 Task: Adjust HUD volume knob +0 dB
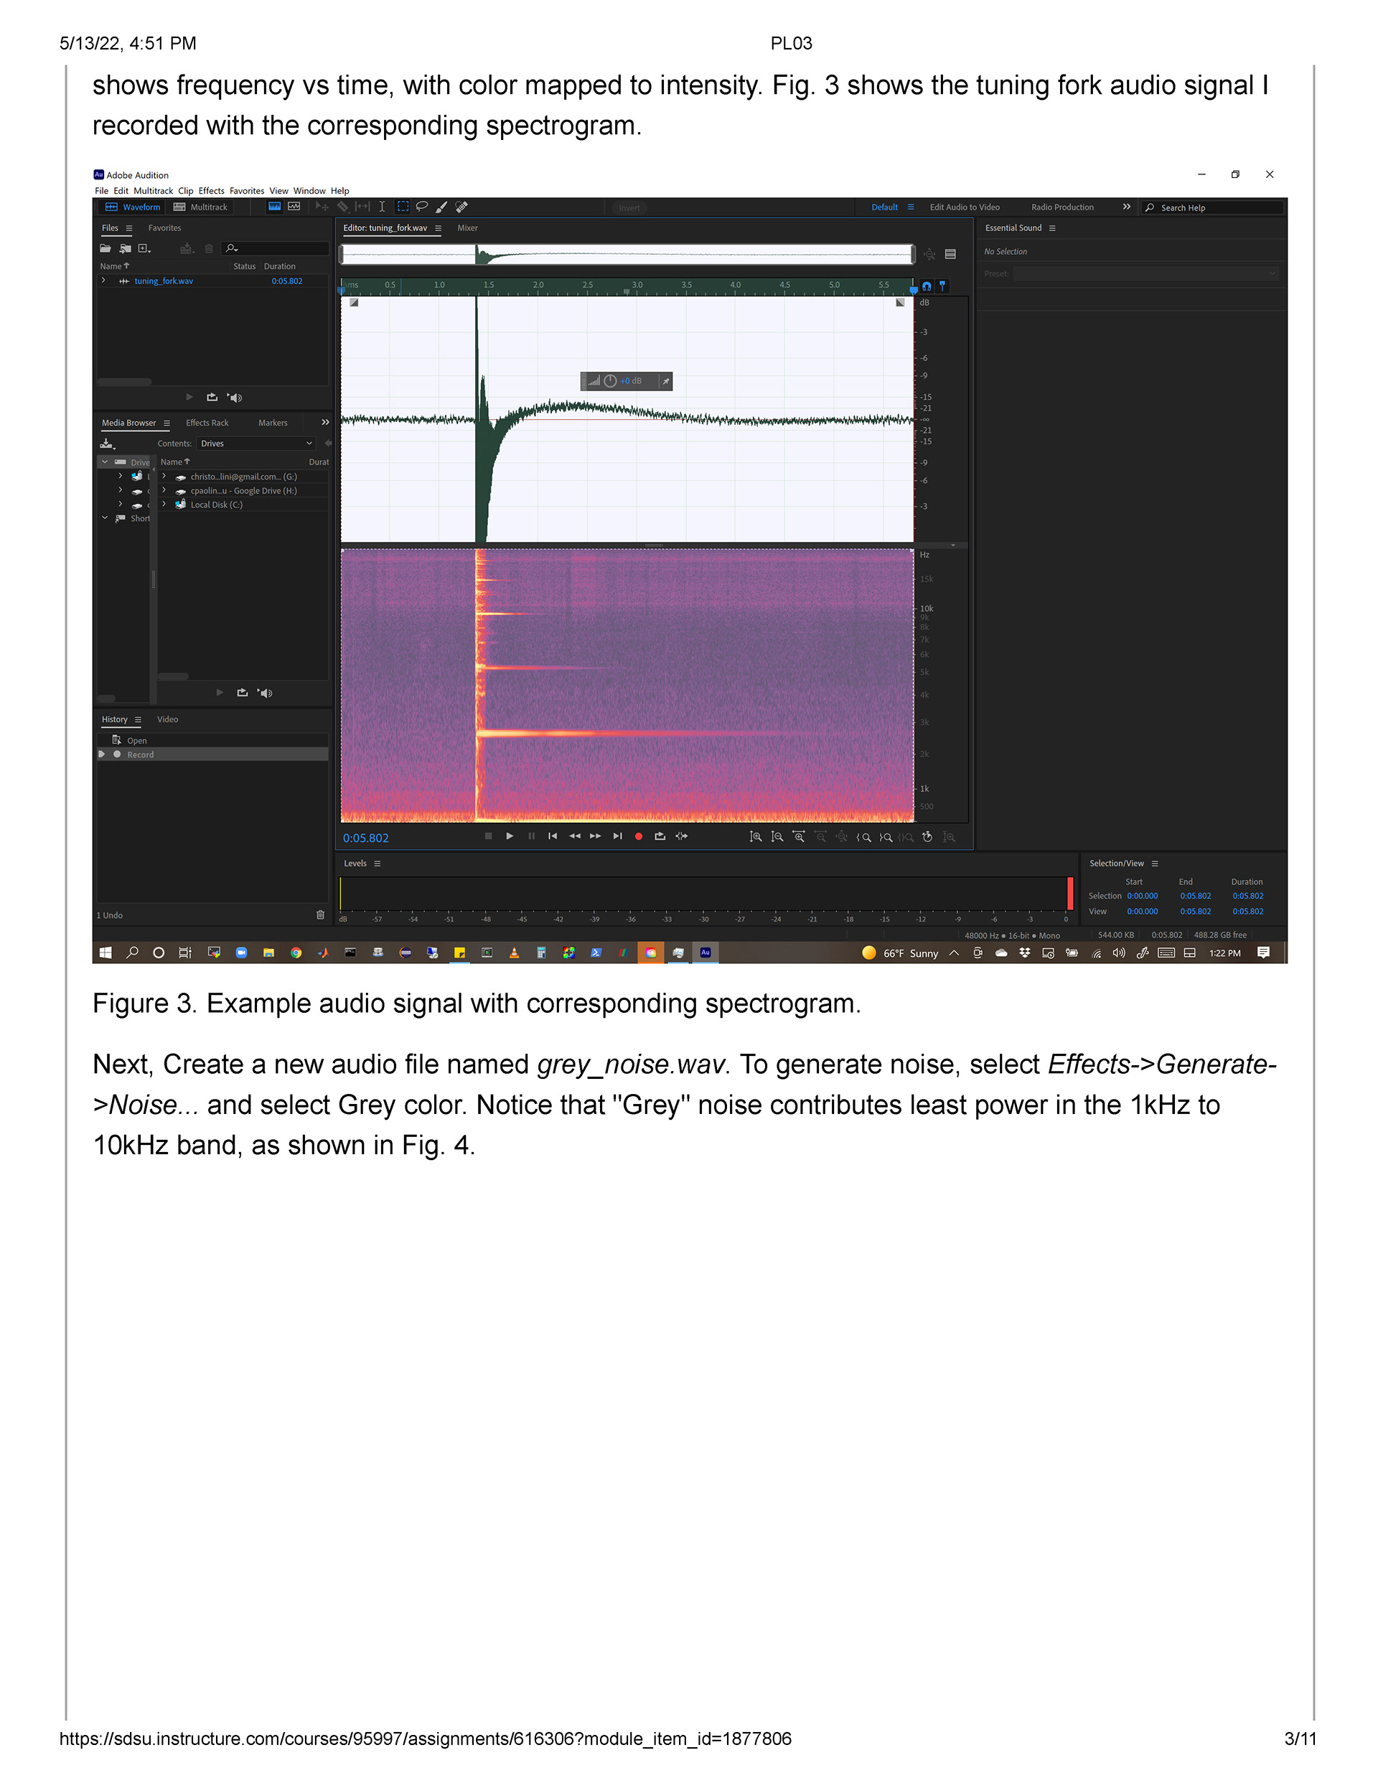tap(610, 381)
